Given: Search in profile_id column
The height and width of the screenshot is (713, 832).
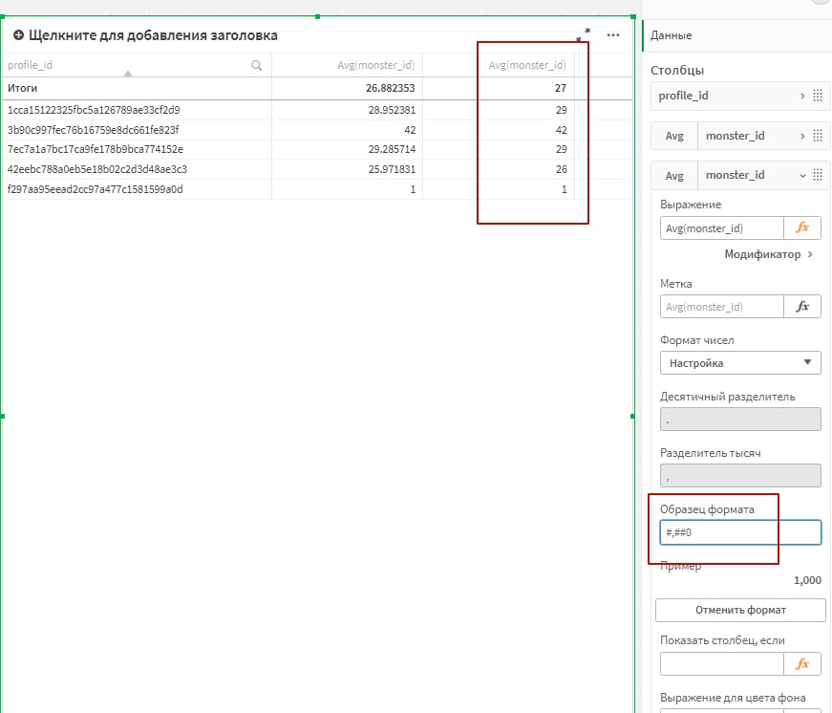Looking at the screenshot, I should [x=256, y=65].
